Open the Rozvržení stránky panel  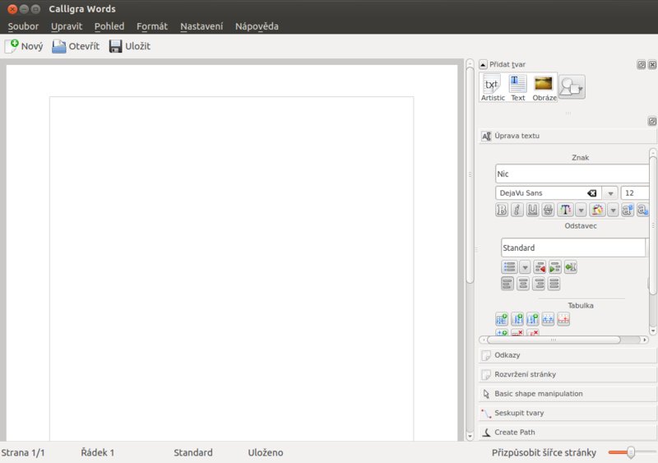click(x=568, y=374)
